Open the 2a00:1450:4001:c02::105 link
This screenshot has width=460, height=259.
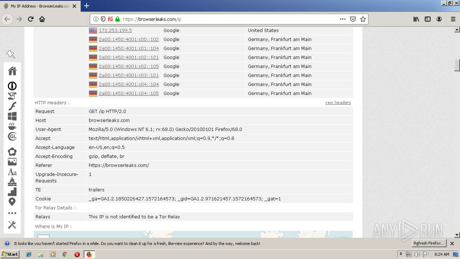coord(129,66)
